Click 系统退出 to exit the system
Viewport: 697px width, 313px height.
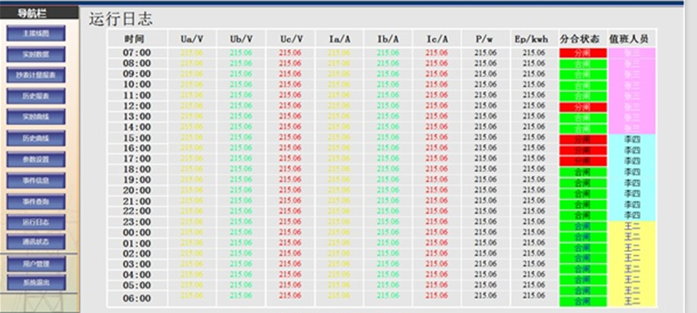tap(36, 283)
